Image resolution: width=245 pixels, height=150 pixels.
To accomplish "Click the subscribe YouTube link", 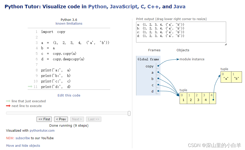I will pos(23,138).
